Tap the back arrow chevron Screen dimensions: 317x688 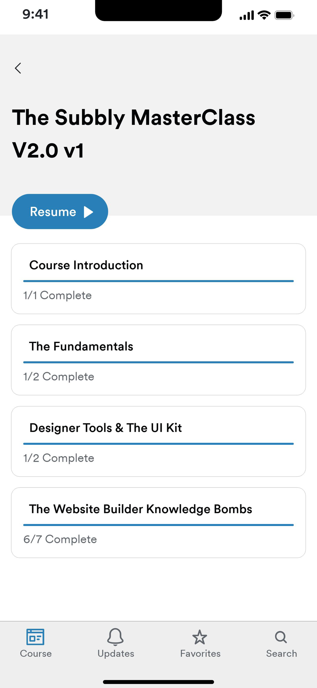point(18,68)
